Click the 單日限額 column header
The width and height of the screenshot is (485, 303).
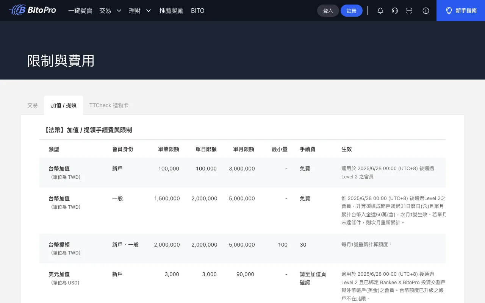click(x=206, y=149)
